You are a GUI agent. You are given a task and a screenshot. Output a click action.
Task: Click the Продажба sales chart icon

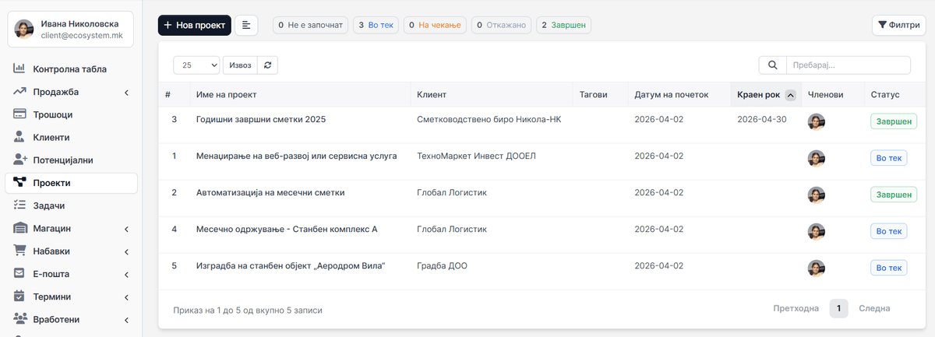[x=20, y=92]
